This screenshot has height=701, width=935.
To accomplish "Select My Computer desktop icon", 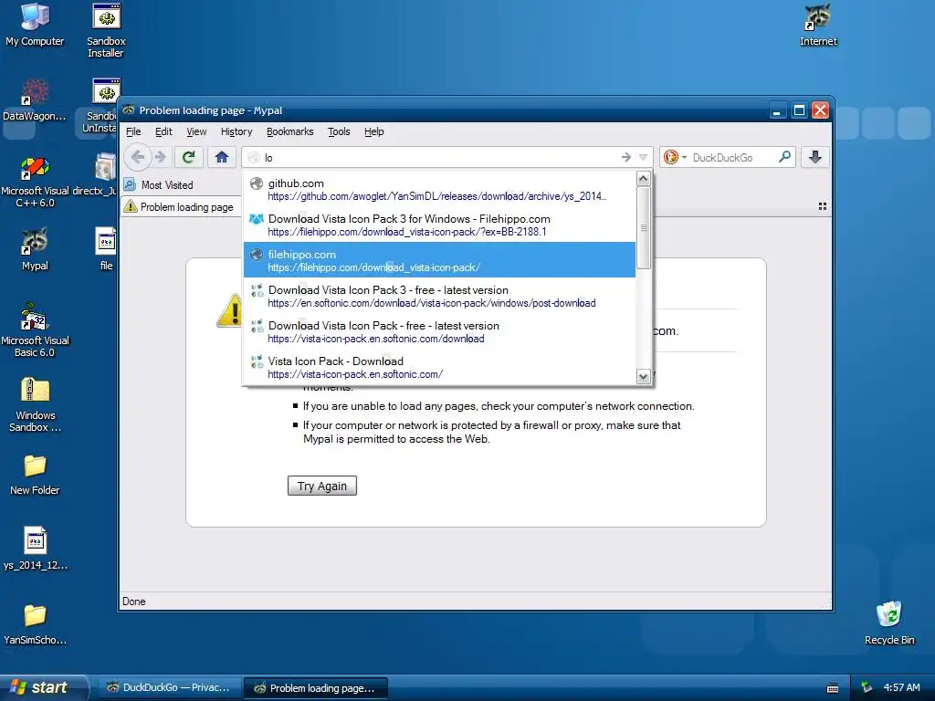I will (35, 25).
